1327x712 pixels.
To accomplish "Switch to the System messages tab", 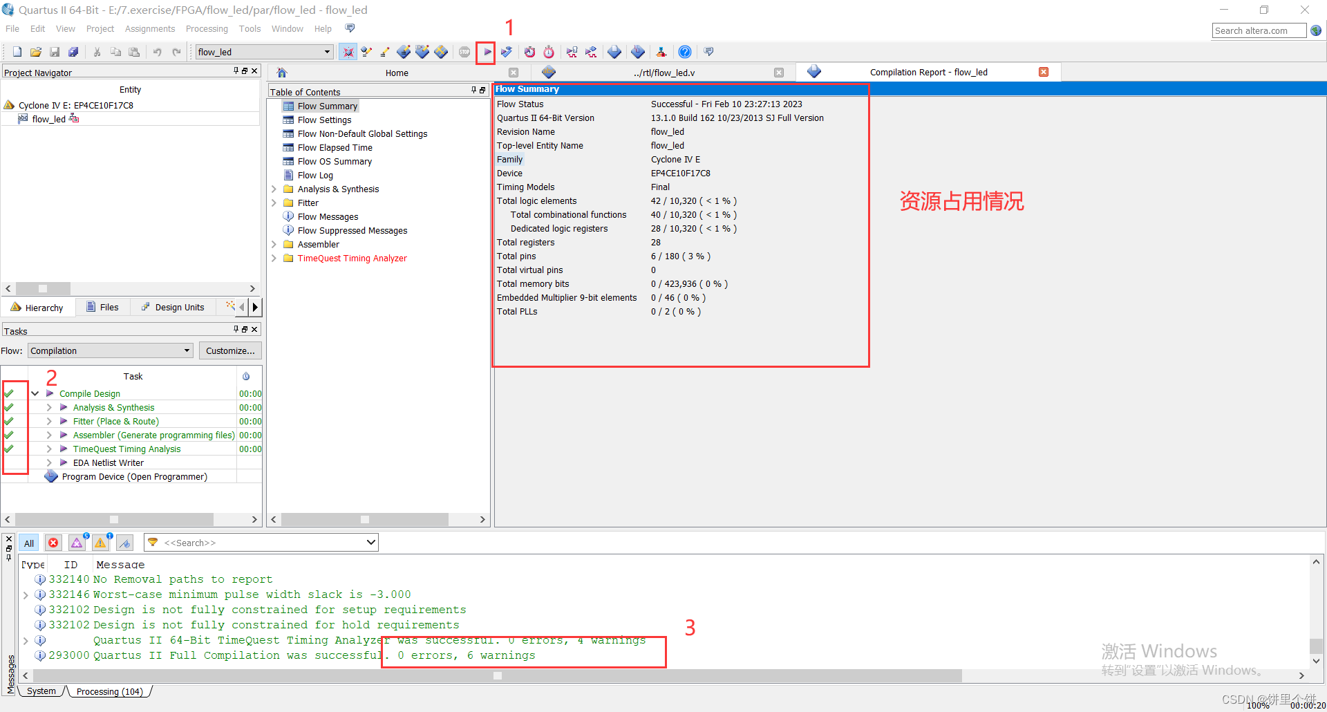I will tap(41, 691).
